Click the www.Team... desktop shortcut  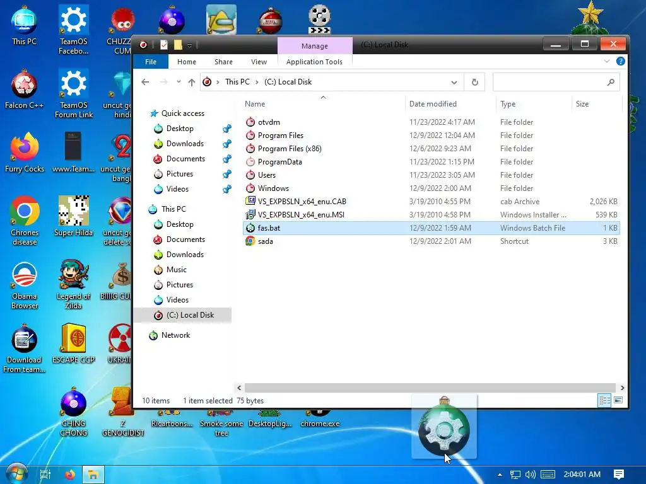coord(73,151)
